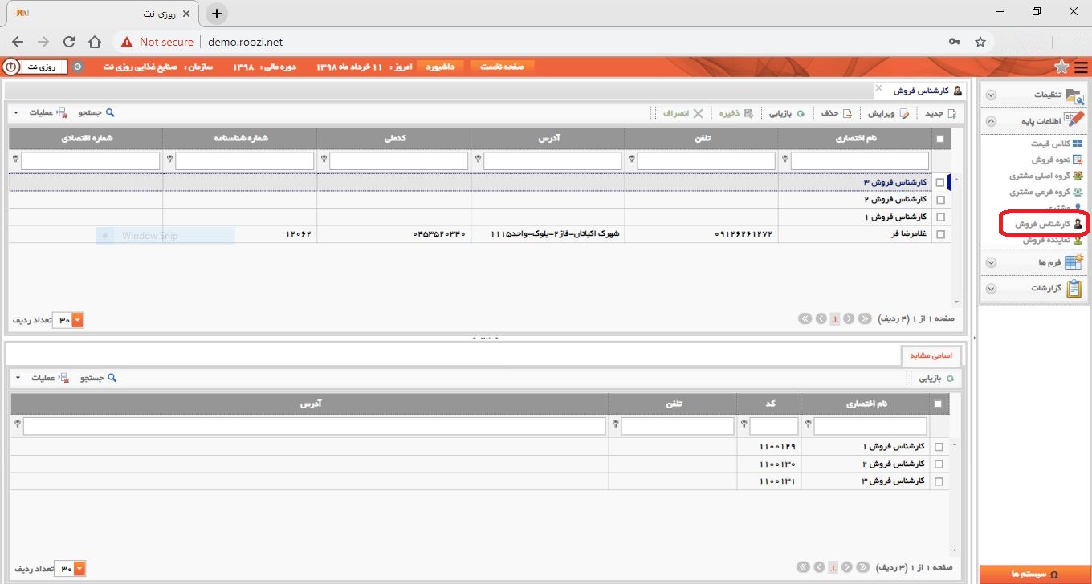The width and height of the screenshot is (1092, 584).
Task: Open lower grid تعداد ردیف rows-count dropdown
Action: (79, 569)
